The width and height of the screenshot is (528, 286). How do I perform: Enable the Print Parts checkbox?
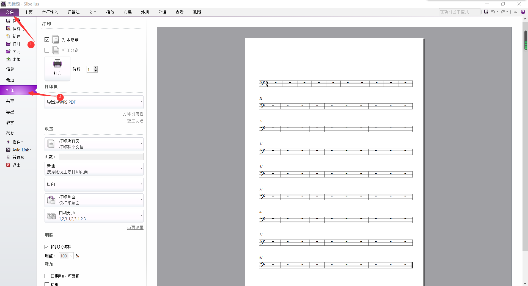tap(47, 50)
